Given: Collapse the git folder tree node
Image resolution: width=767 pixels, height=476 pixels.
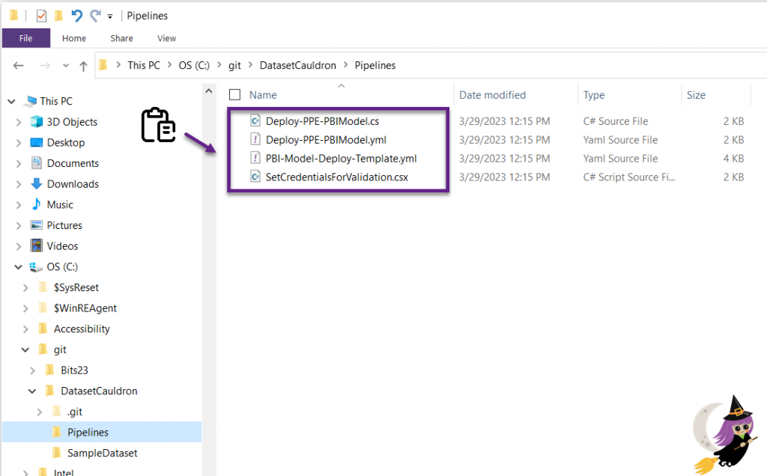Looking at the screenshot, I should tap(25, 350).
